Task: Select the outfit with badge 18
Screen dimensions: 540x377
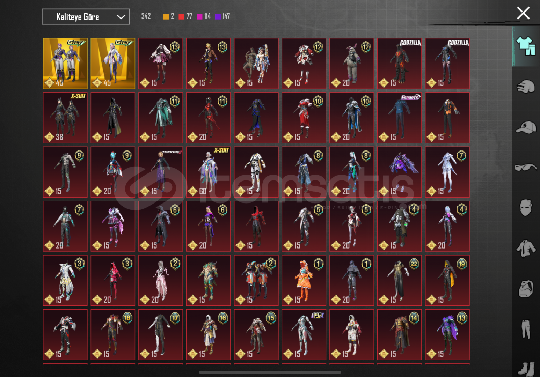Action: point(113,335)
